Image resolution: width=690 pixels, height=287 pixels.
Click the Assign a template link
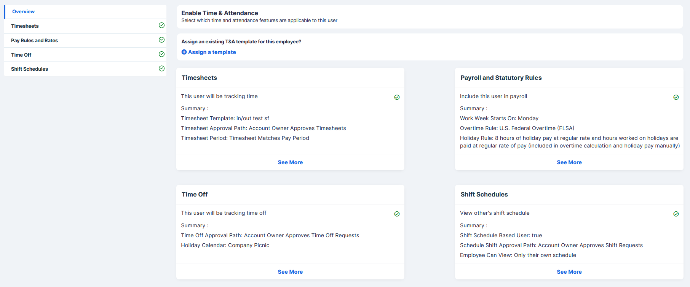pyautogui.click(x=212, y=52)
